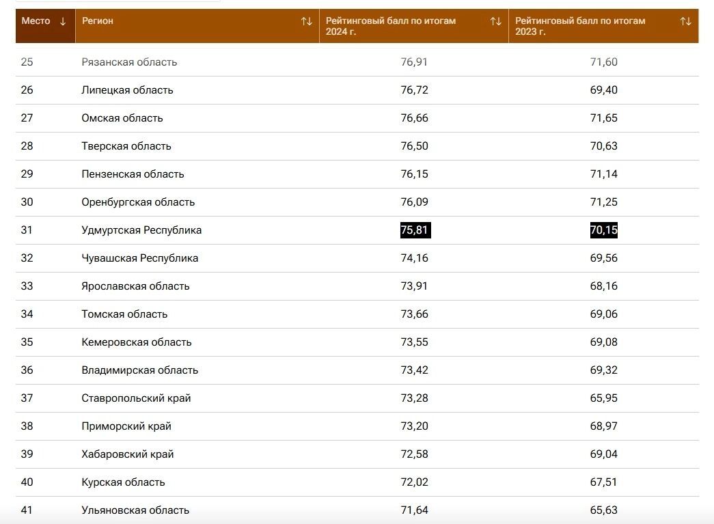
Task: Select Чувашская Республика row
Action: (x=139, y=258)
